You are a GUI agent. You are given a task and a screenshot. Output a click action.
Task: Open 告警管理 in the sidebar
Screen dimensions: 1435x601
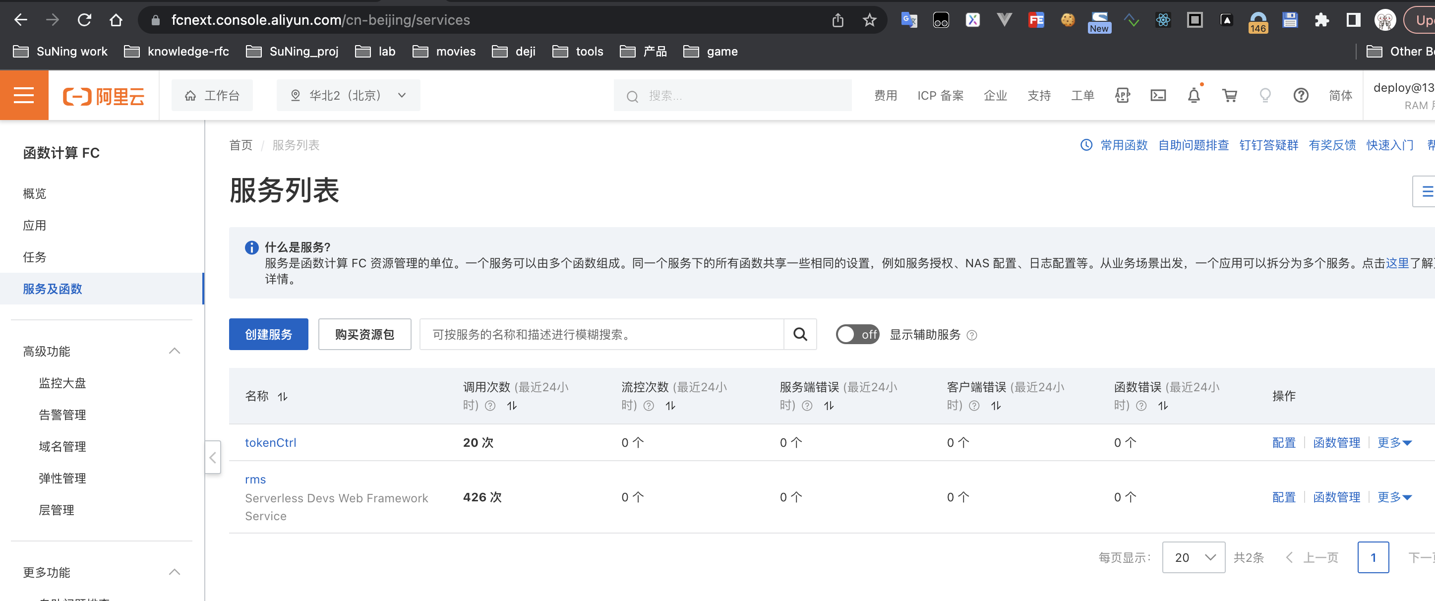[x=62, y=415]
